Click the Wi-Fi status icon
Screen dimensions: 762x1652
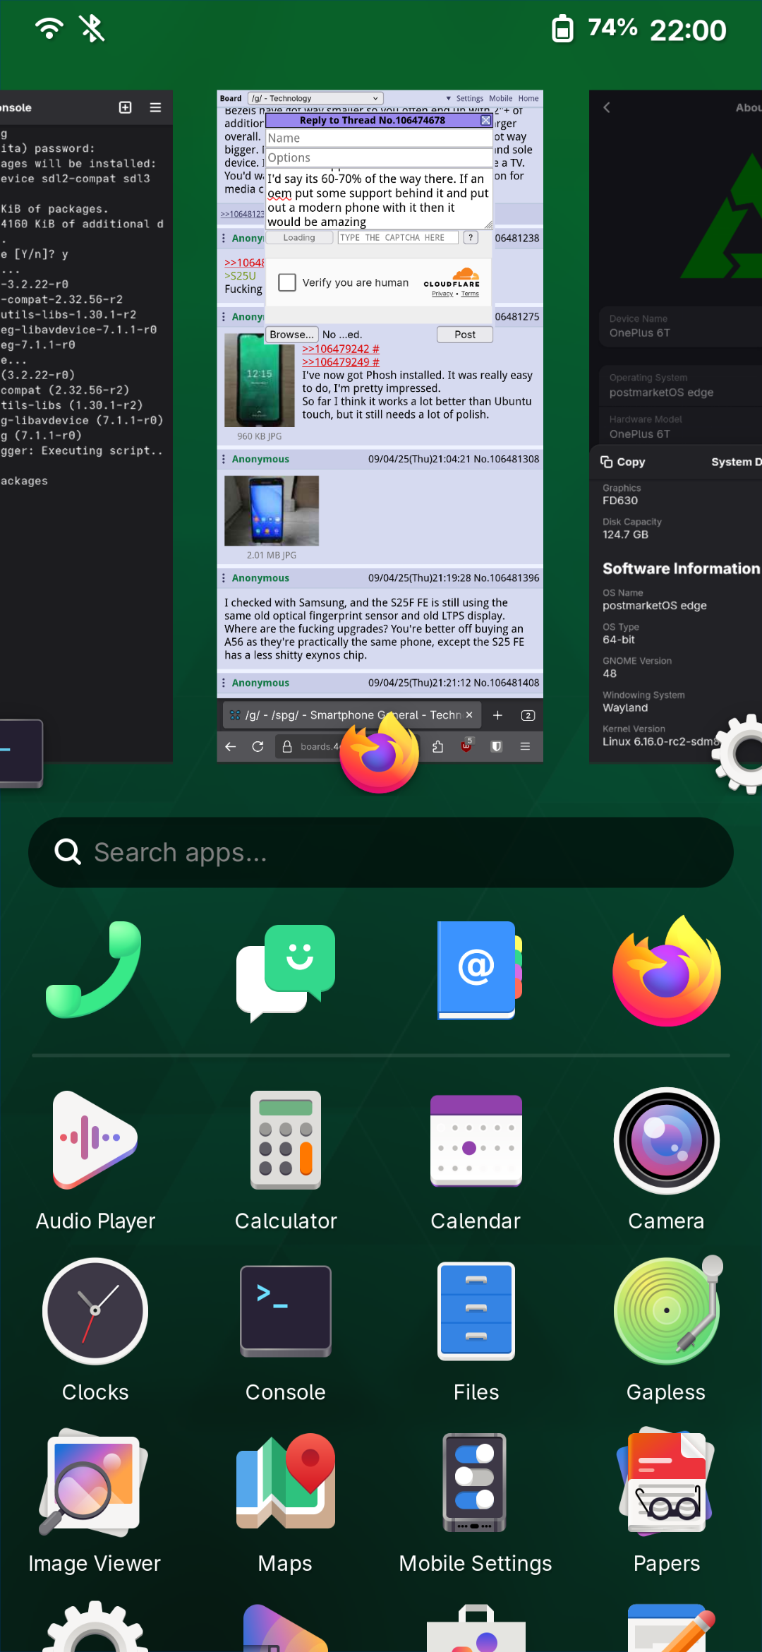[49, 28]
